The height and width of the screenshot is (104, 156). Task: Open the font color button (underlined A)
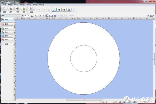(32, 16)
